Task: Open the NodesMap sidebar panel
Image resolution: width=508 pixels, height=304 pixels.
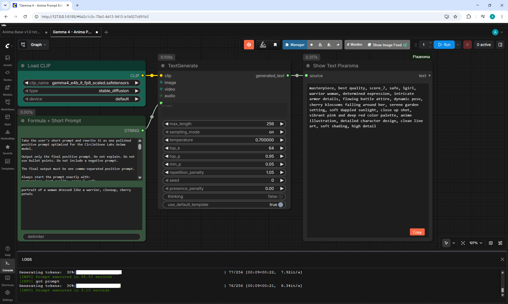Action: coord(7,134)
